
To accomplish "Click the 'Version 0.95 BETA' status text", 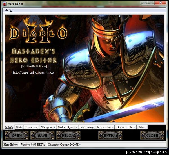I will (x=33, y=145).
